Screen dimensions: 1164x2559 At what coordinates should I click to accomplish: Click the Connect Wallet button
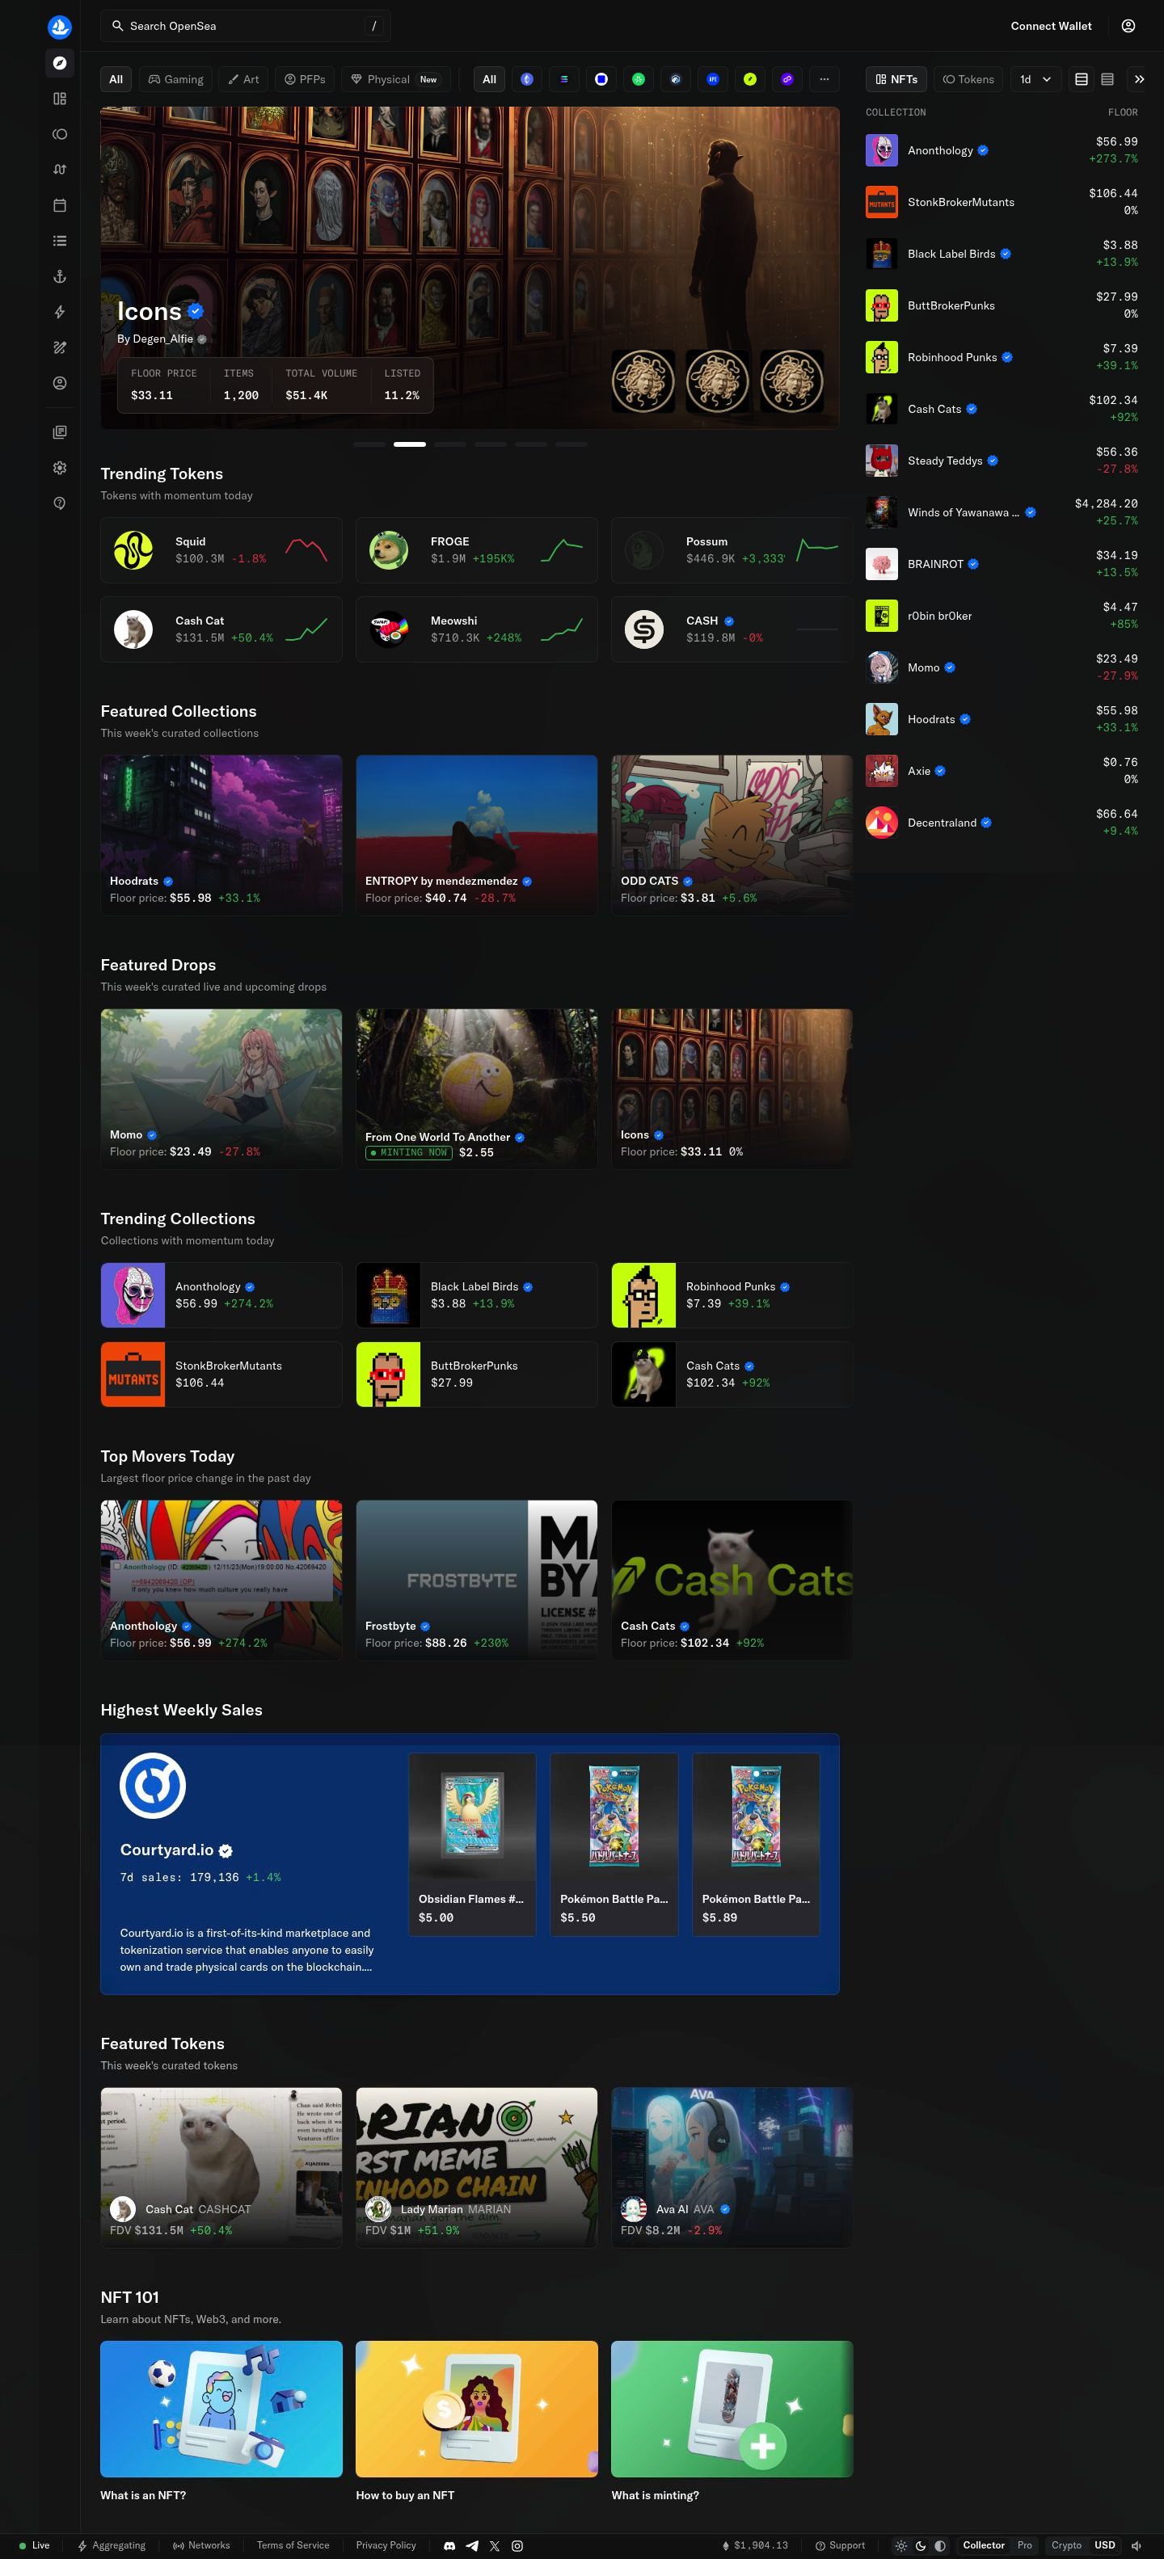pos(1051,26)
